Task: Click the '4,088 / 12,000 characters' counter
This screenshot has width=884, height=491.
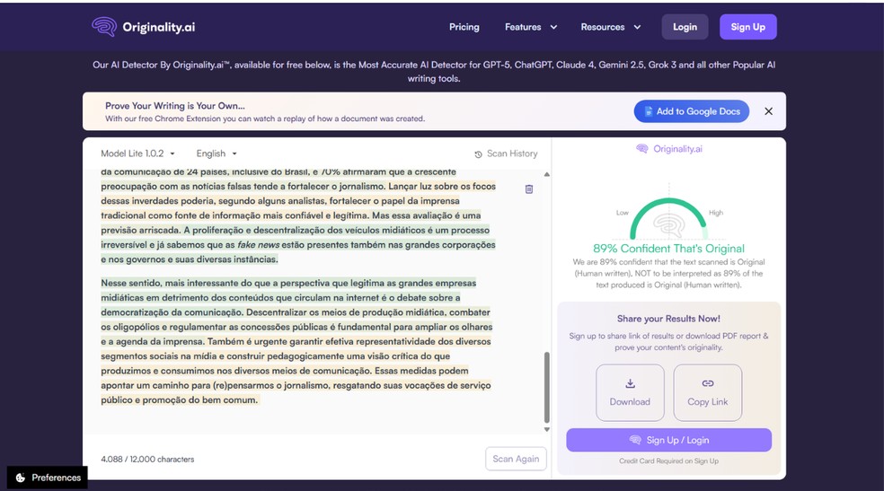Action: point(147,460)
